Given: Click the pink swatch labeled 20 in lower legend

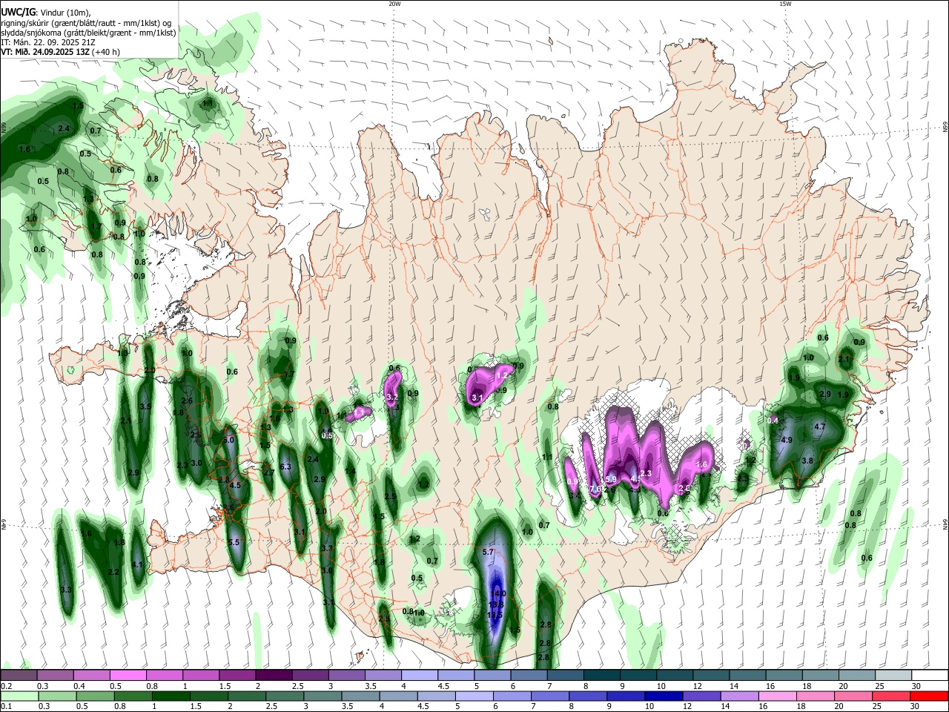Looking at the screenshot, I should (853, 696).
